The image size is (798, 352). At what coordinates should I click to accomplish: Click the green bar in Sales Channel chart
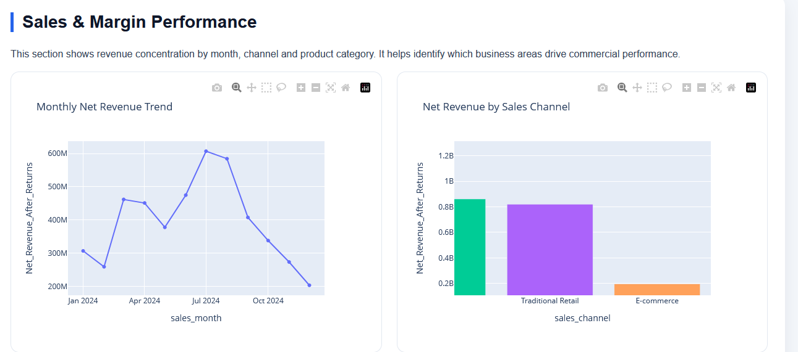470,247
